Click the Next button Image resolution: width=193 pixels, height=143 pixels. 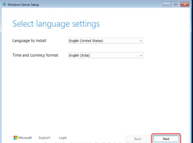click(x=166, y=139)
